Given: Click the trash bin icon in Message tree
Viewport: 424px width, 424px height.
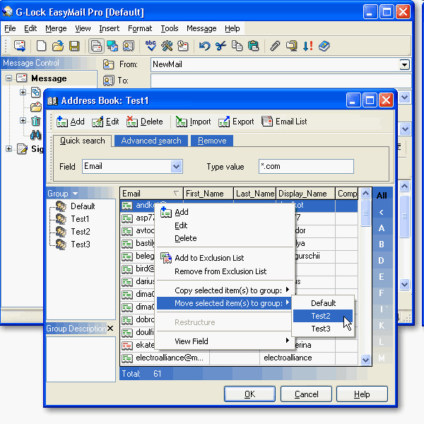Looking at the screenshot, I should [x=36, y=121].
